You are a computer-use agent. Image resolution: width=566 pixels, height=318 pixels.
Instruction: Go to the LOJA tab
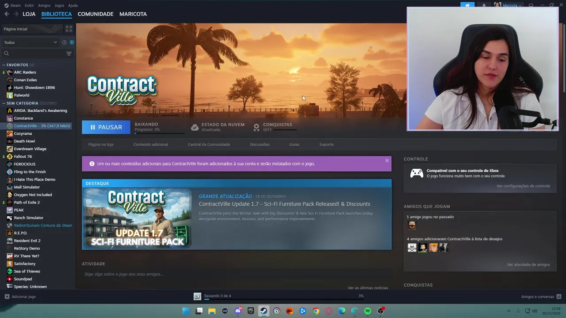(29, 14)
